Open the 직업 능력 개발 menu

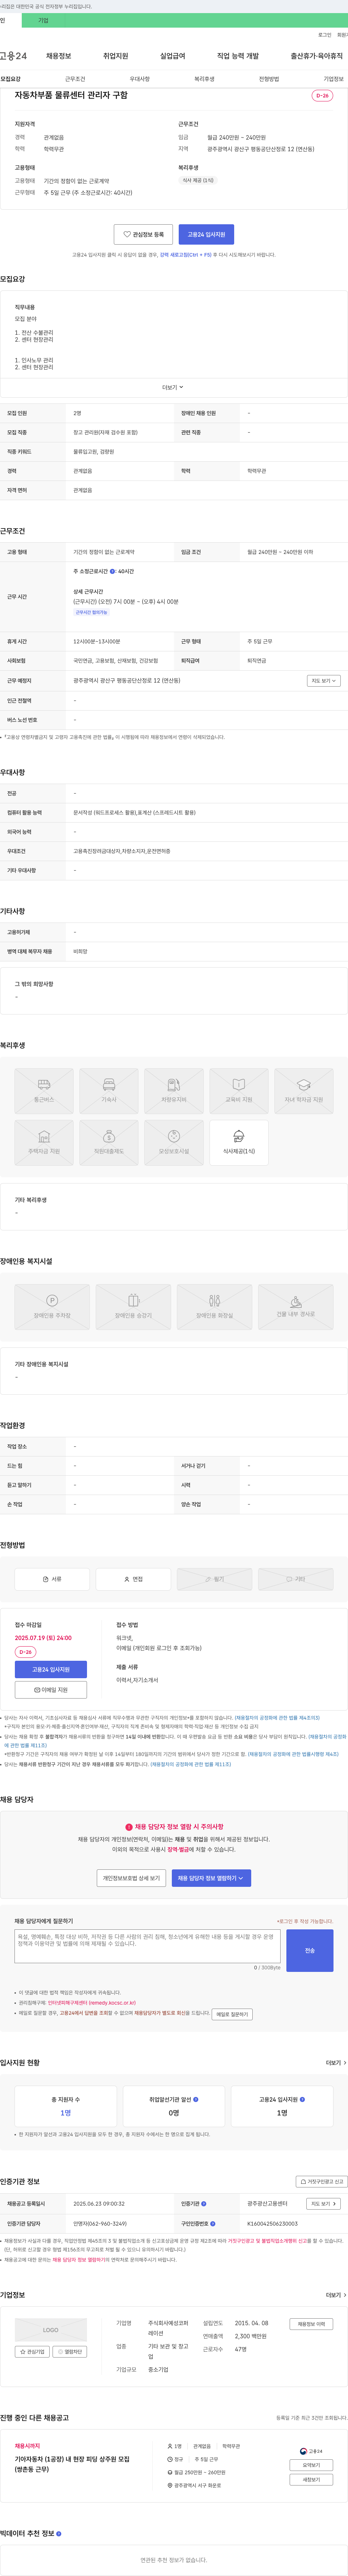pyautogui.click(x=238, y=56)
